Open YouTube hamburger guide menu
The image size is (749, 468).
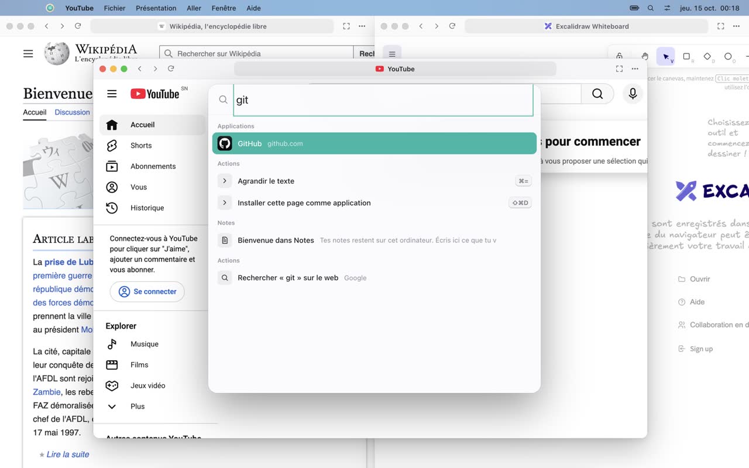click(x=112, y=94)
